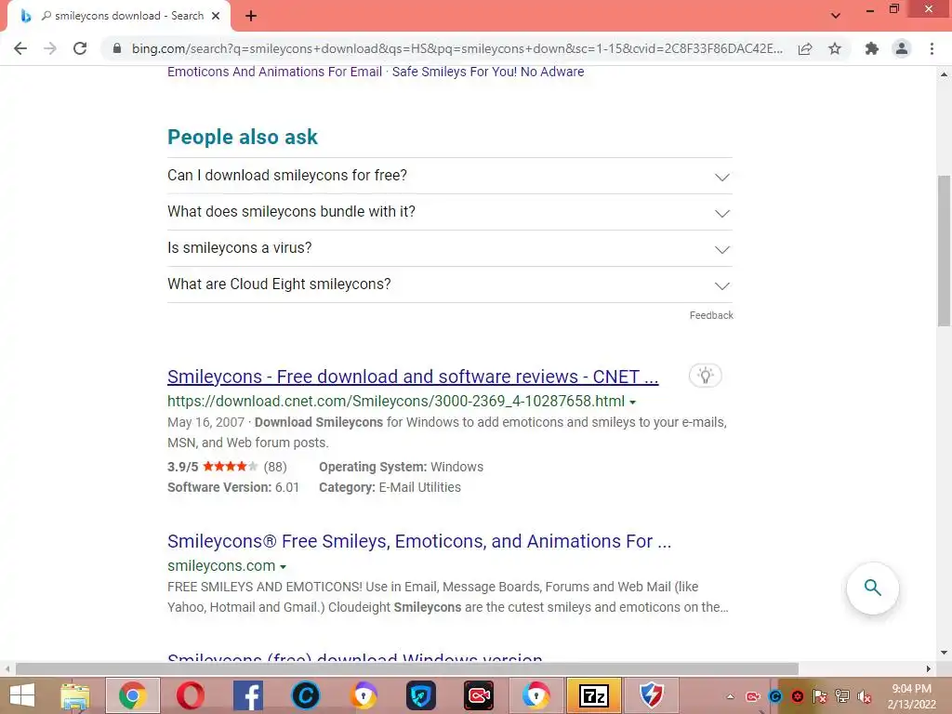Open 'Safe Smileys For You! No Adware' link

[x=488, y=72]
